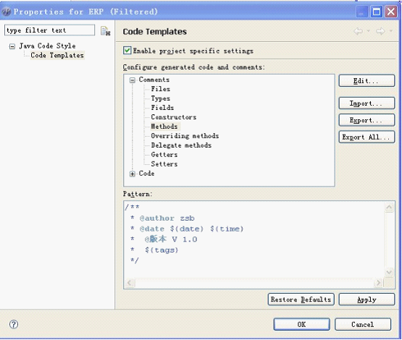Expand the Code tree node
Image resolution: width=402 pixels, height=340 pixels.
pos(133,174)
